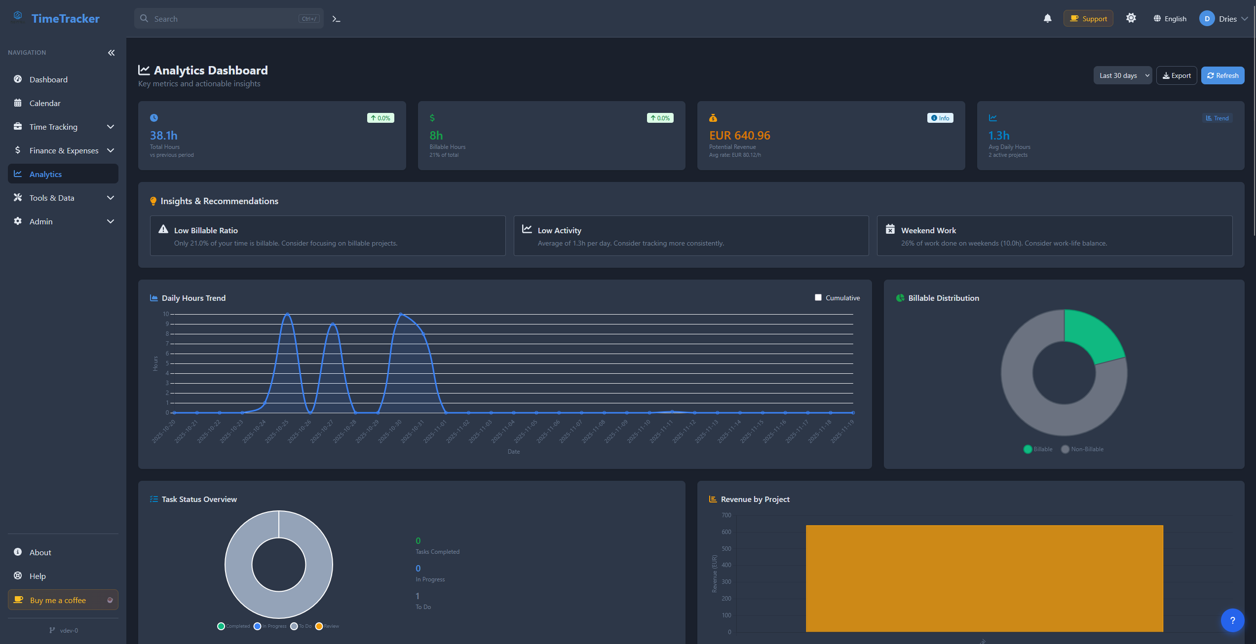The image size is (1256, 644).
Task: Open the terminal icon next to search
Action: 336,18
